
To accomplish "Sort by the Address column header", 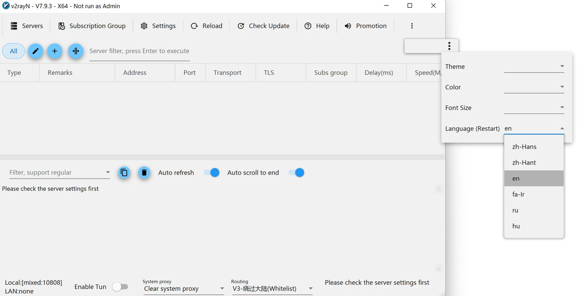I will tap(145, 73).
